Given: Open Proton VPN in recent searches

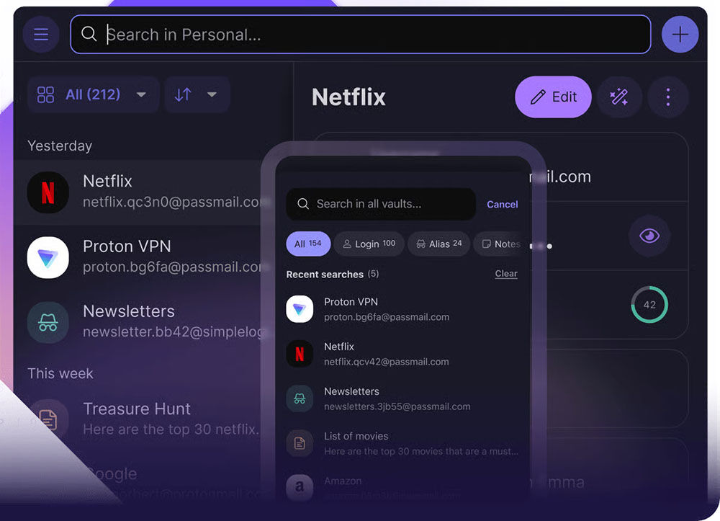Looking at the screenshot, I should [x=402, y=309].
